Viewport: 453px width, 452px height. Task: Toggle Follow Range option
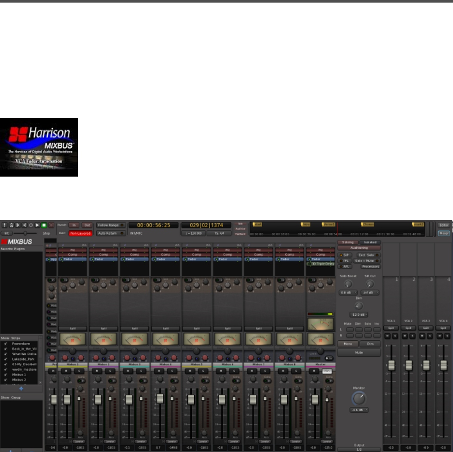(110, 225)
